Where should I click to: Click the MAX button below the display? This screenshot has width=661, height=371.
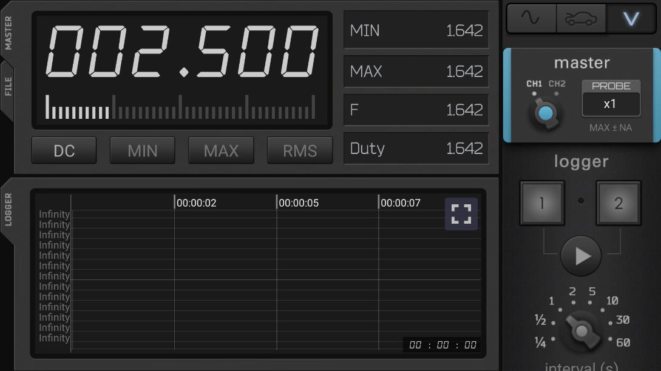(x=221, y=150)
